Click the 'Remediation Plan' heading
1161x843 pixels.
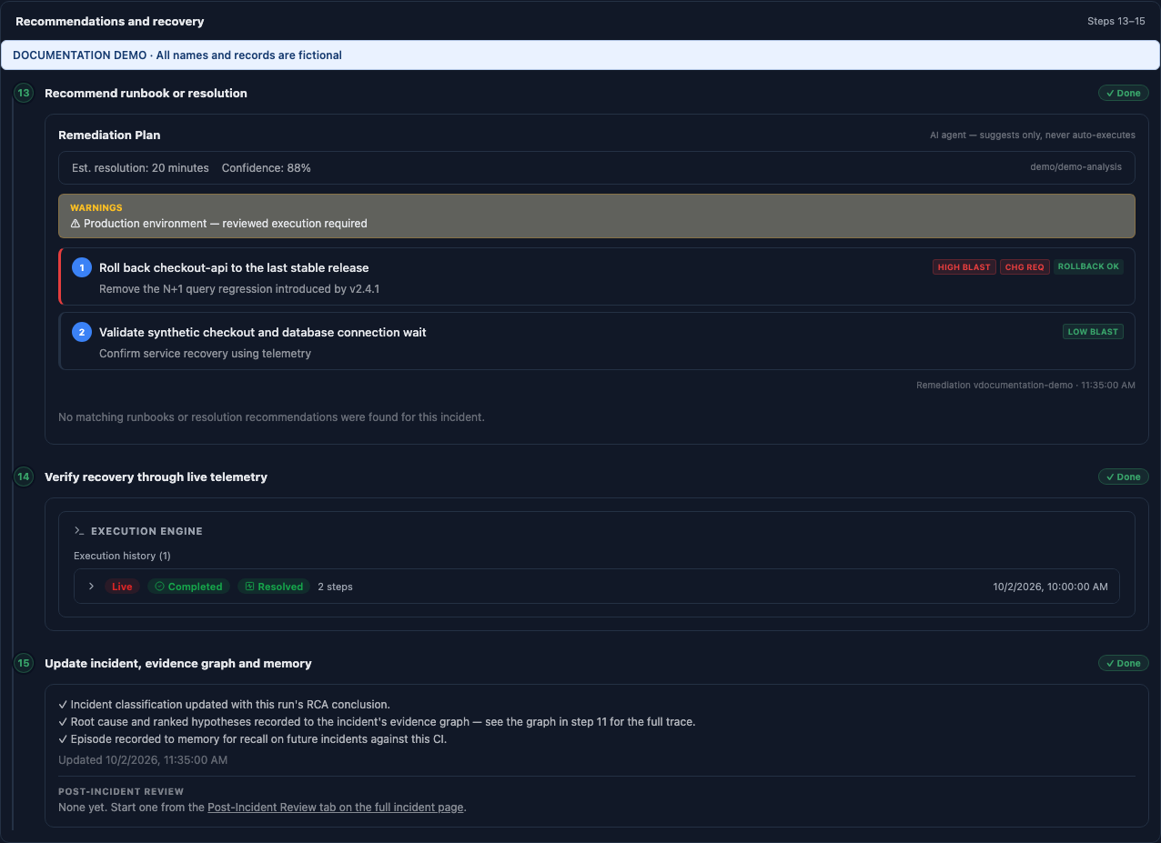(x=109, y=135)
